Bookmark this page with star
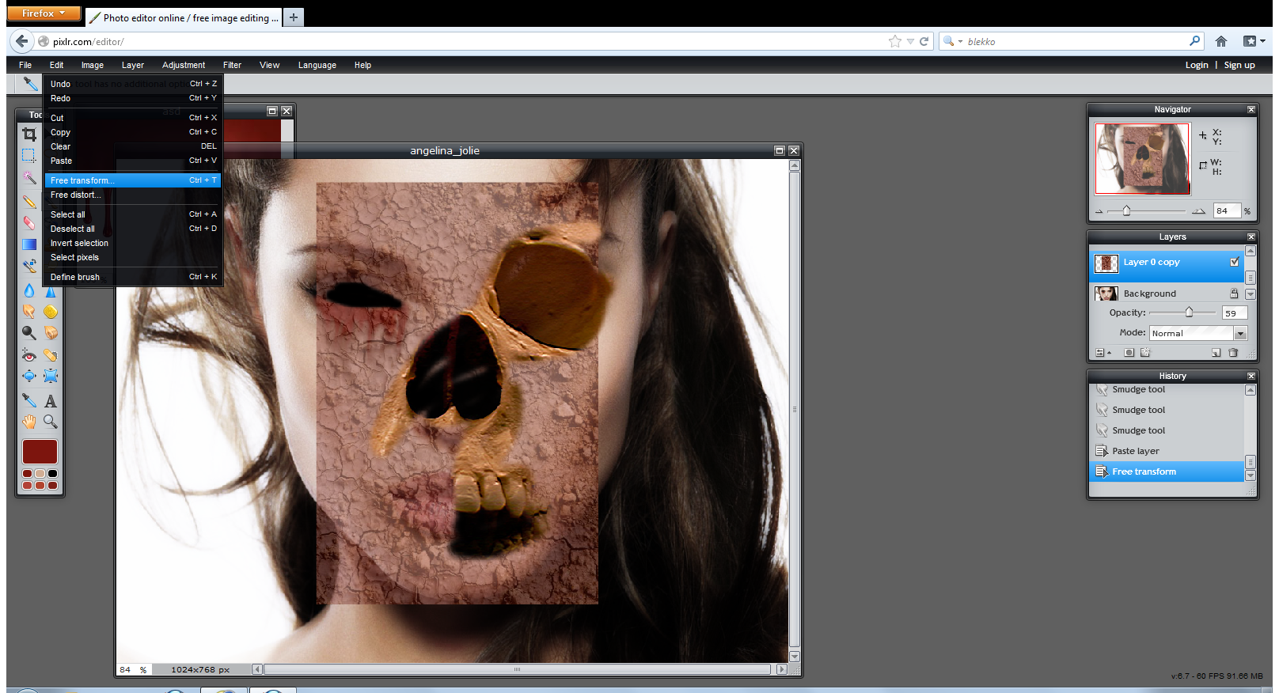This screenshot has width=1279, height=693. [x=895, y=41]
